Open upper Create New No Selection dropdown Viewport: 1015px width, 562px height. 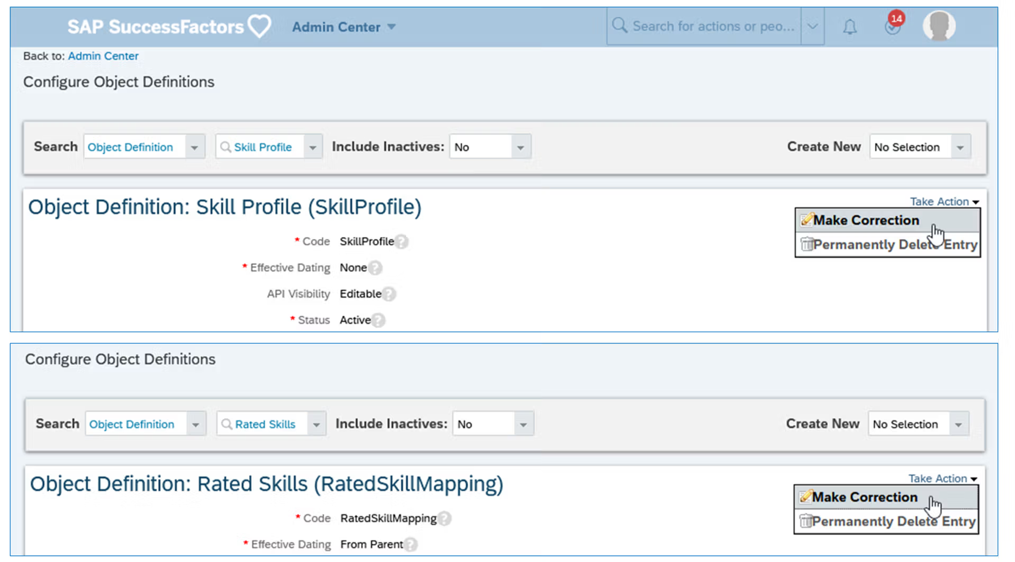coord(959,148)
